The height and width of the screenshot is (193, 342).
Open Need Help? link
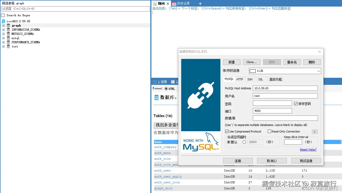tap(308, 150)
